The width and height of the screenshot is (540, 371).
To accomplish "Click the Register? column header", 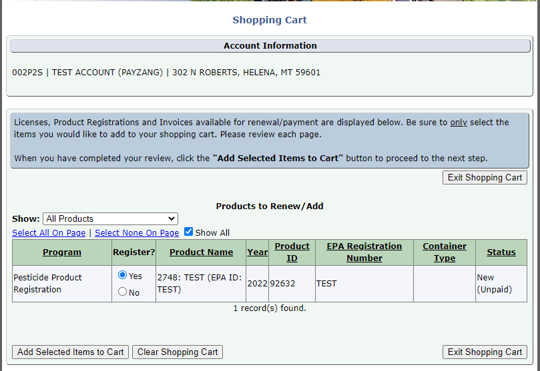I will 133,252.
